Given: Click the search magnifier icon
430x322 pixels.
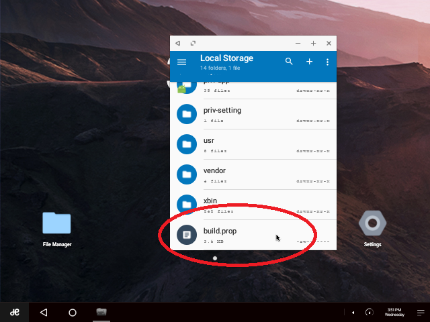Looking at the screenshot, I should (289, 62).
